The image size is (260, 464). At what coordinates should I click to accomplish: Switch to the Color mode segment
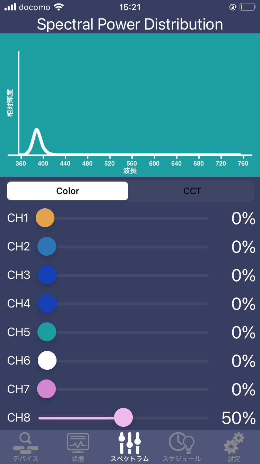click(68, 191)
